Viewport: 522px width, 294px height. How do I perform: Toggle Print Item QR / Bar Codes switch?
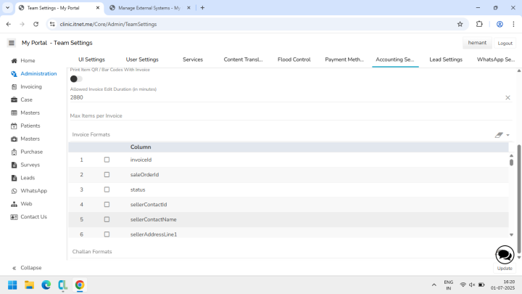point(76,79)
